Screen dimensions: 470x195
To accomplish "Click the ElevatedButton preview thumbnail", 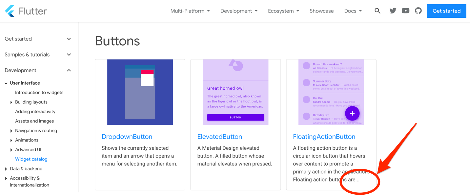I will tap(235, 92).
